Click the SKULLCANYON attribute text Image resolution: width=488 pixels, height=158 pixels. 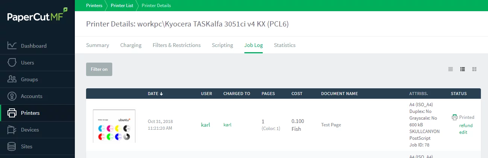point(424,132)
